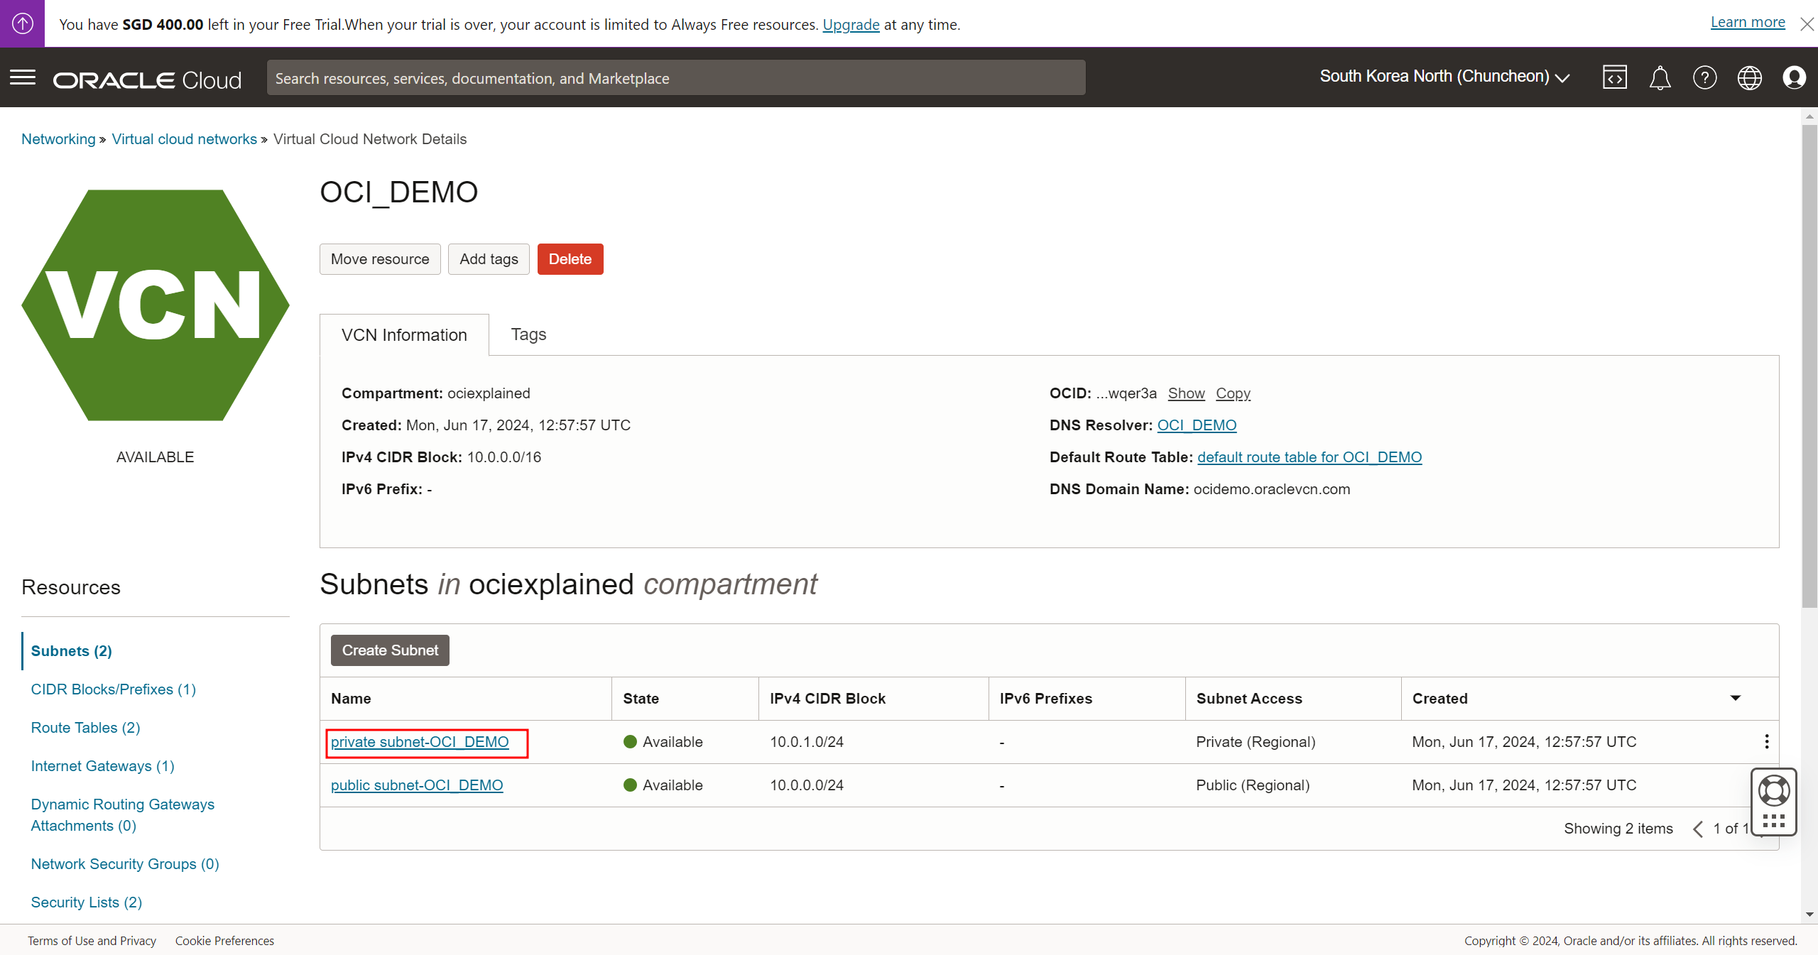Open Cloud Shell developer tools icon
This screenshot has width=1818, height=955.
coord(1614,77)
